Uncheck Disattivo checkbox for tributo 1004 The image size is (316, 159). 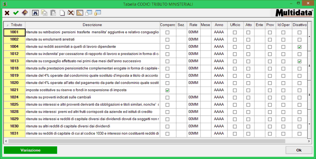300,47
